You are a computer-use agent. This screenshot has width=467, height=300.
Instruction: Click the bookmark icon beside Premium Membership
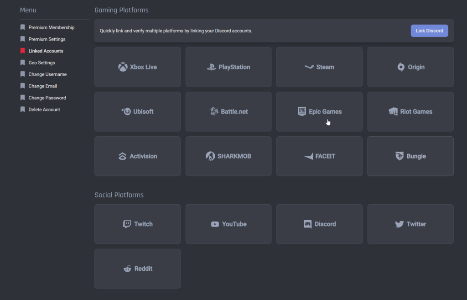click(x=22, y=27)
